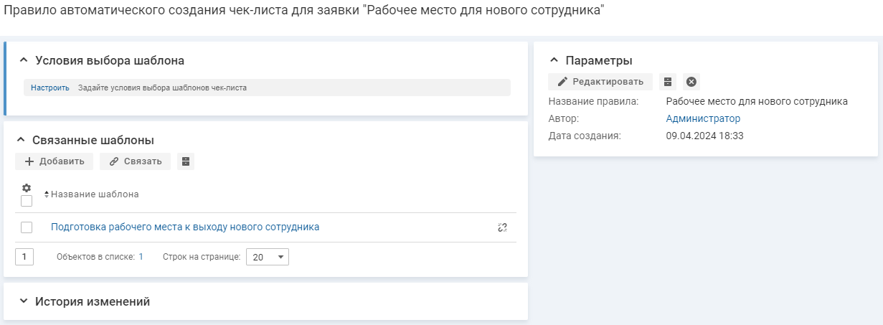The height and width of the screenshot is (325, 883).
Task: Collapse the Условия выбора шаблона section
Action: pyautogui.click(x=23, y=60)
